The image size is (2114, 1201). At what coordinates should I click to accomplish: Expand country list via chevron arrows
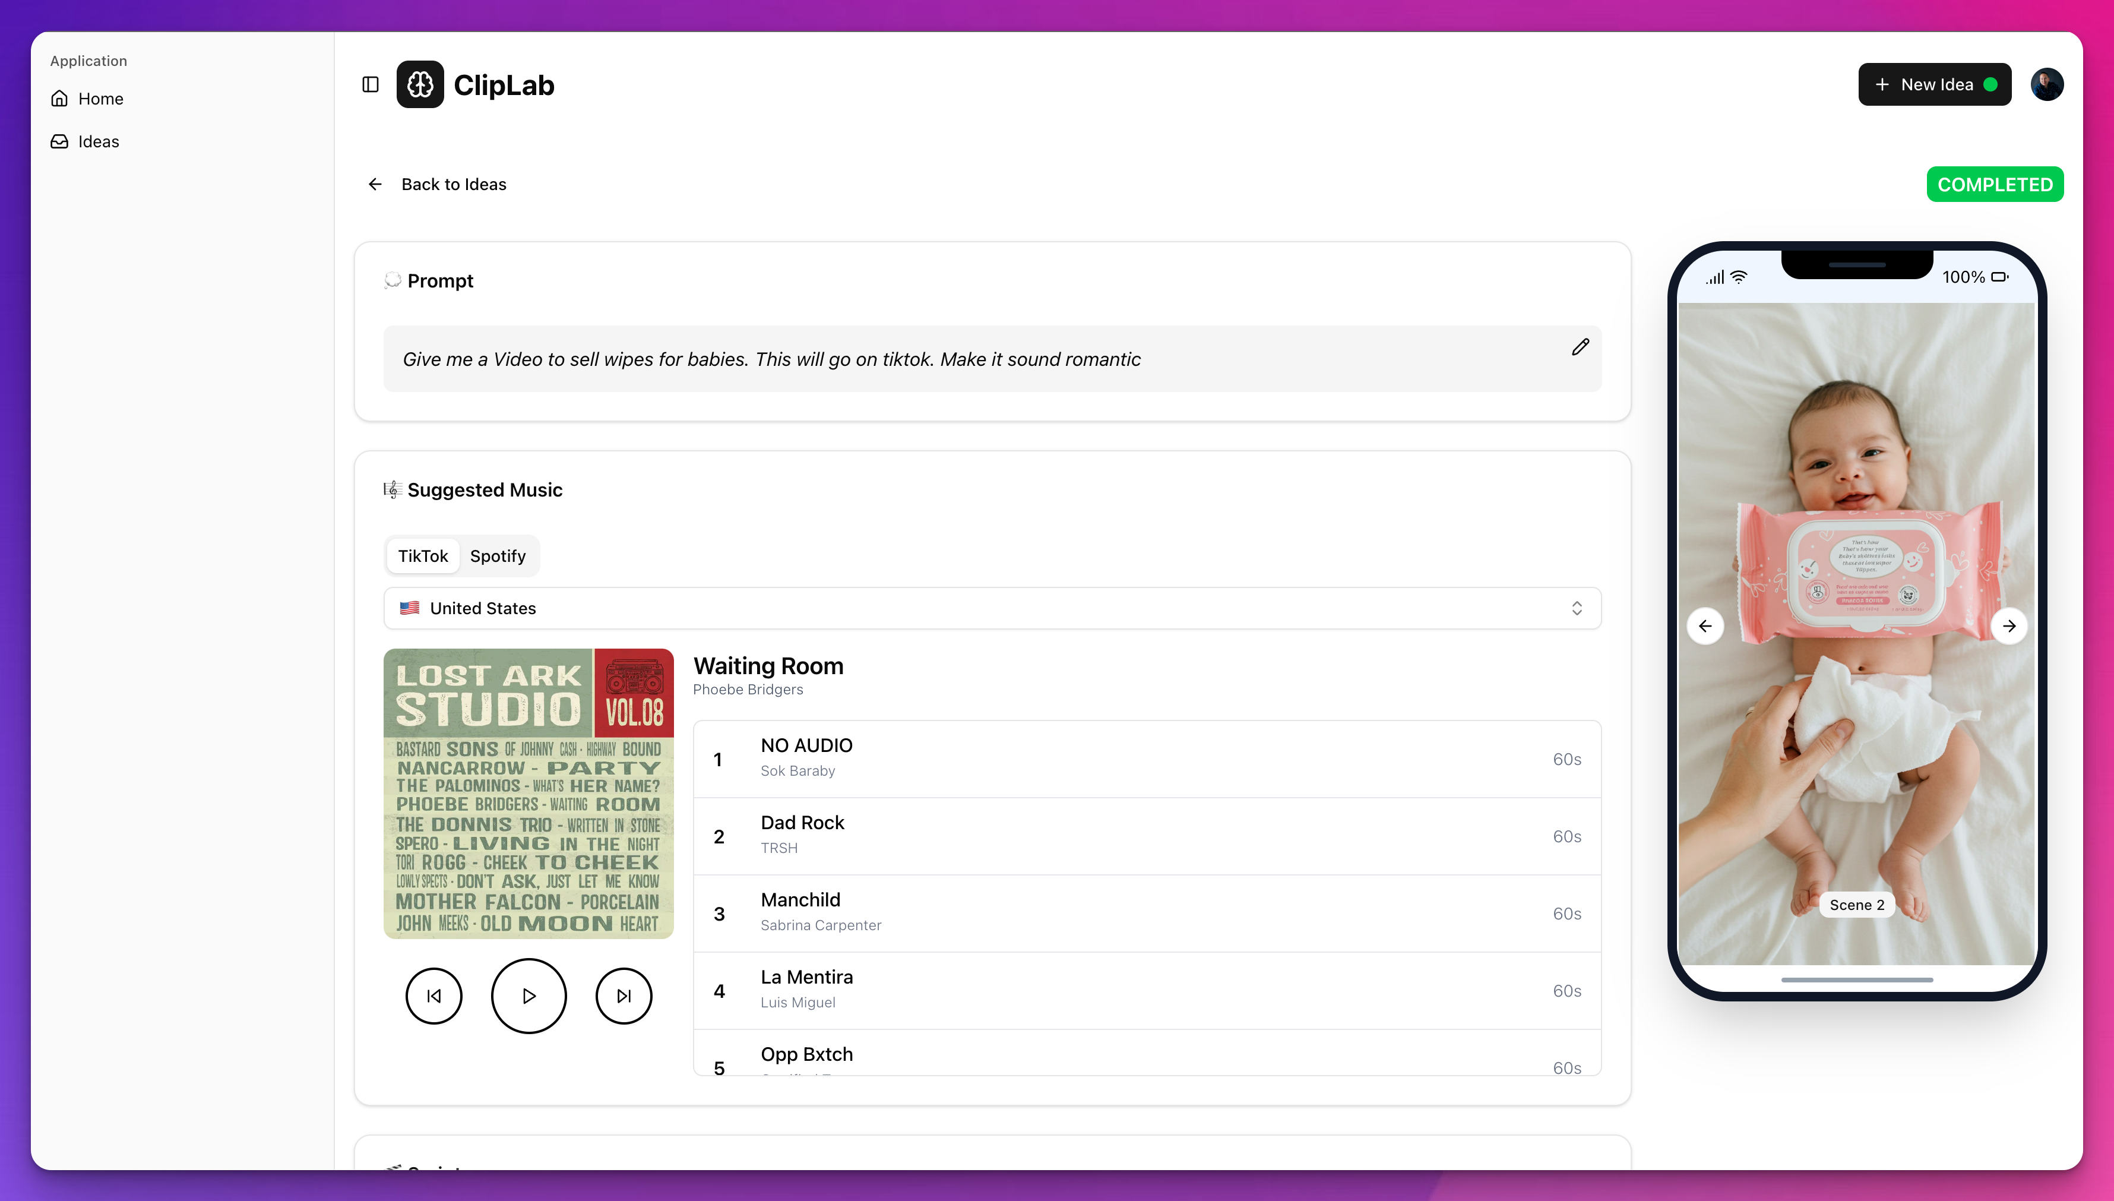(x=1577, y=608)
